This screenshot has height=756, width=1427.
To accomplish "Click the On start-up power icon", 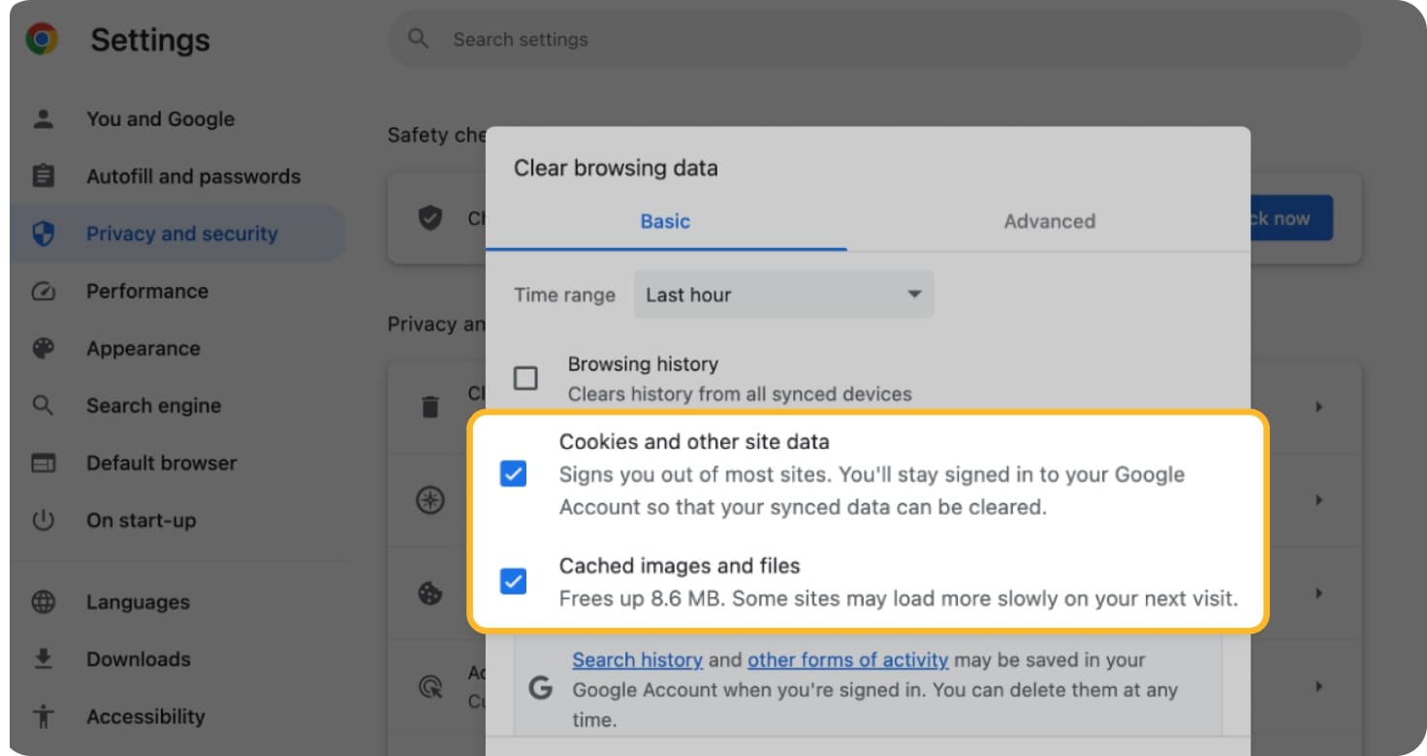I will coord(44,520).
